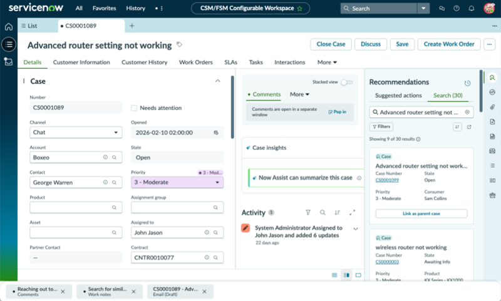This screenshot has height=301, width=501.
Task: Click Pop in for comments
Action: [x=338, y=112]
